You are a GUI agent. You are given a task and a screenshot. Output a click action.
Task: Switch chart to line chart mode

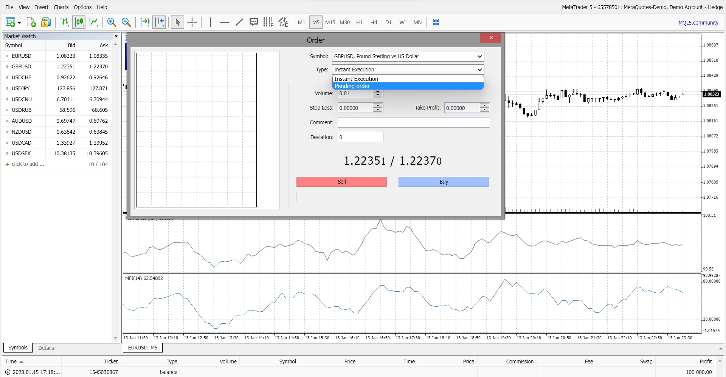click(93, 22)
